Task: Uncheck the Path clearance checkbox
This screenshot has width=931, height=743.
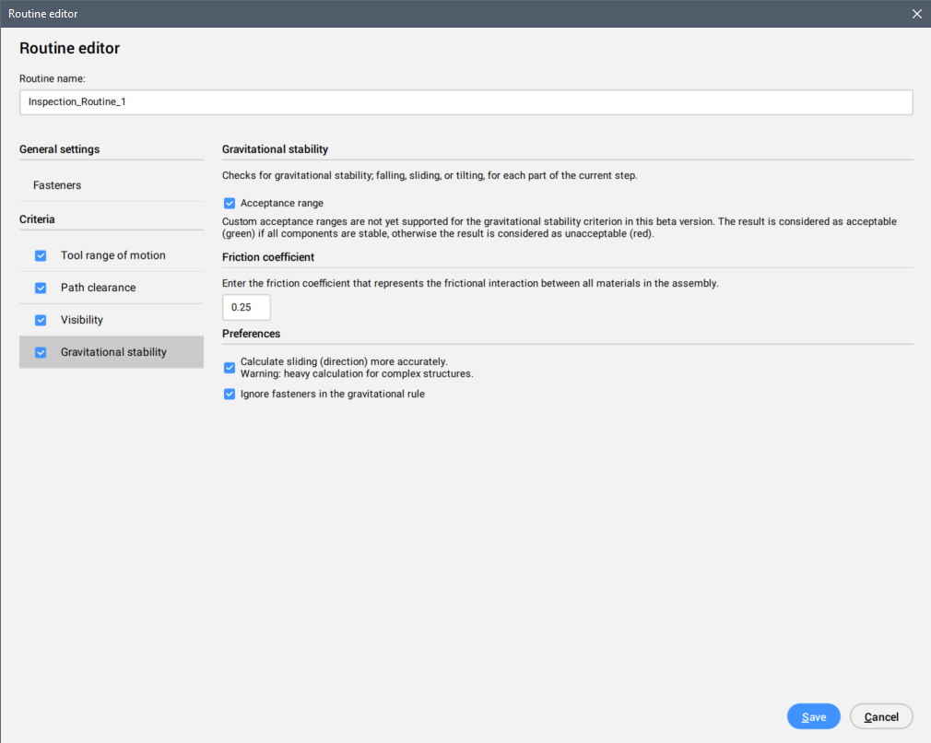Action: pos(41,288)
